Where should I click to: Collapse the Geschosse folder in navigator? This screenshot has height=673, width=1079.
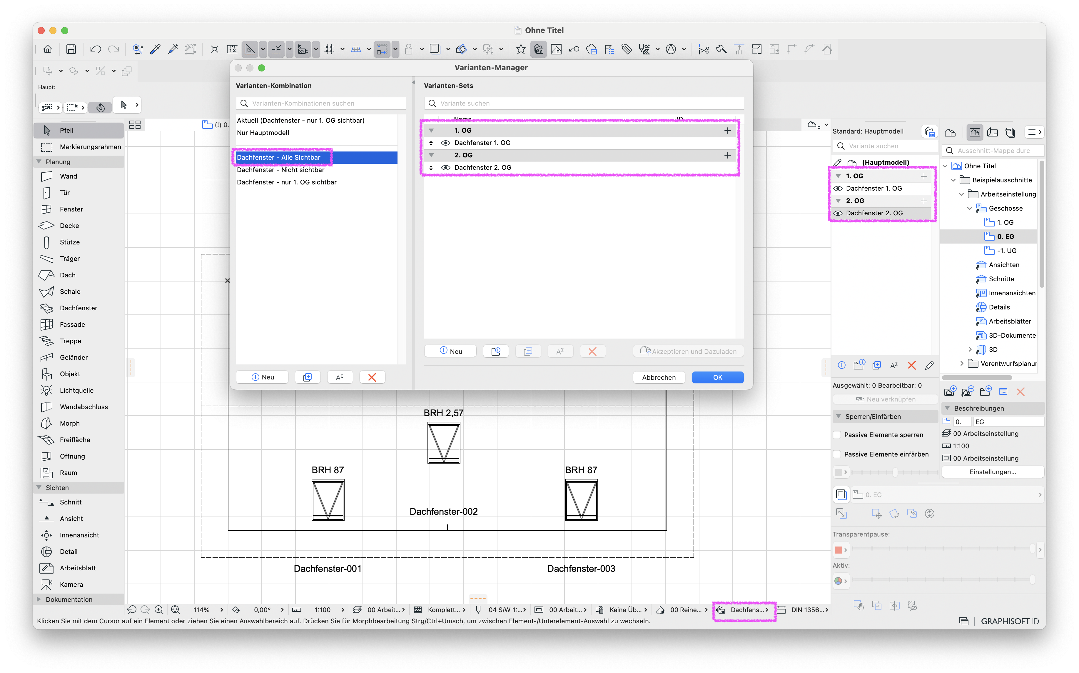(x=970, y=208)
